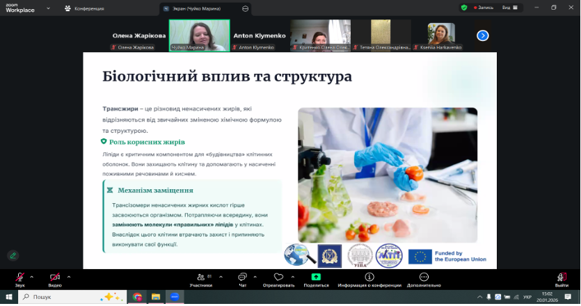Expand the arrow next to Отреагировать
Image resolution: width=581 pixels, height=306 pixels.
point(293,277)
